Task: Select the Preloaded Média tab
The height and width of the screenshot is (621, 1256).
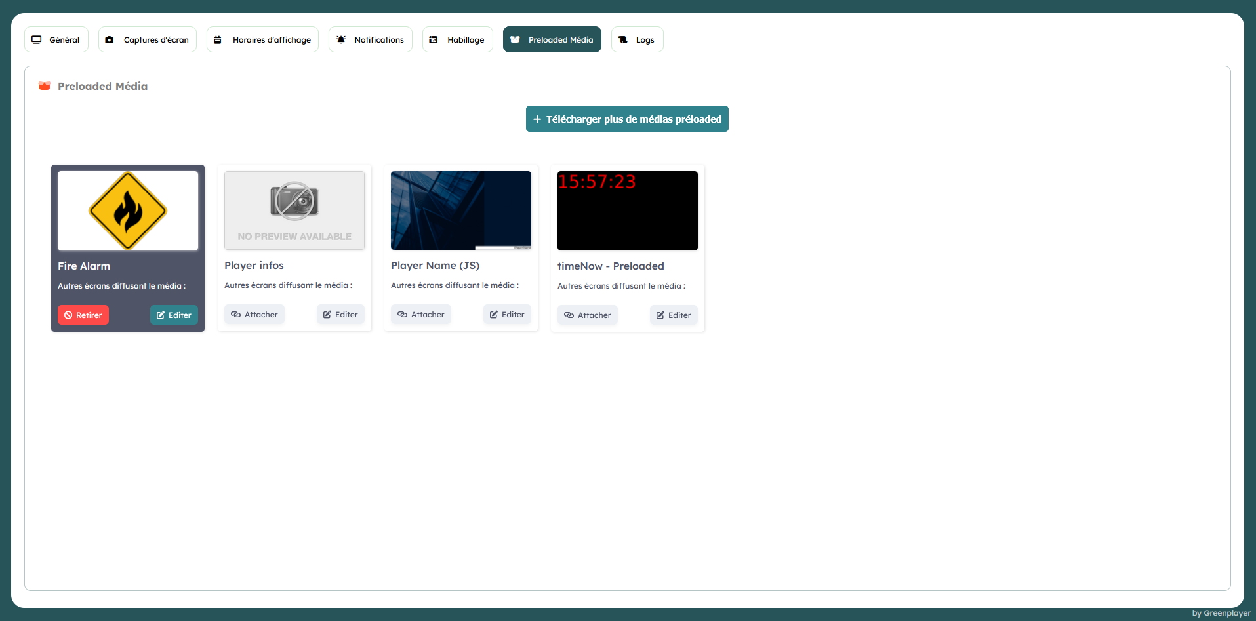Action: point(552,40)
